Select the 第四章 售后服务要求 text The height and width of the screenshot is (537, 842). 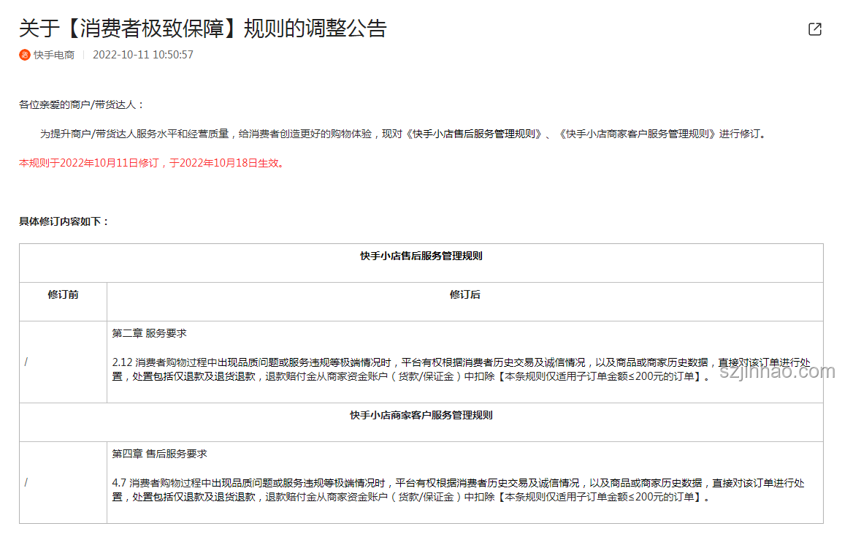click(159, 454)
